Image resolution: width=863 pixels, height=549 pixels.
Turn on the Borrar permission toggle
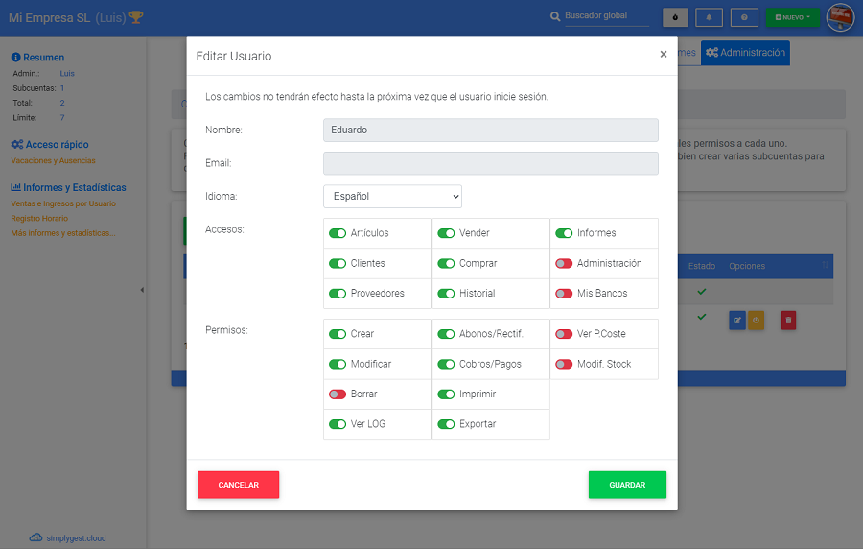[x=338, y=394]
